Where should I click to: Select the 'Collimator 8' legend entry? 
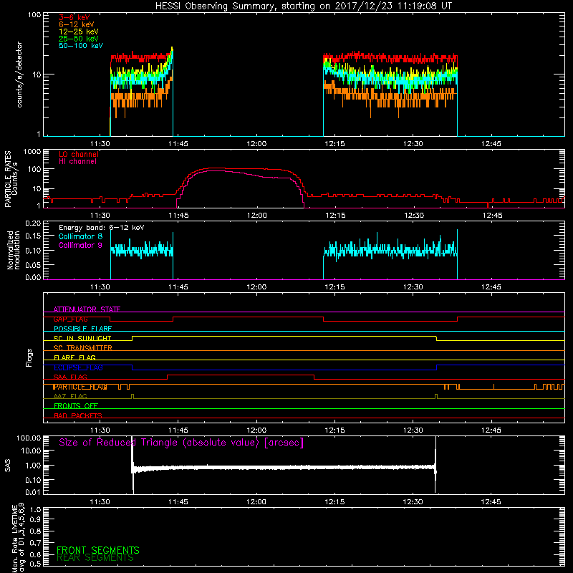tap(80, 236)
